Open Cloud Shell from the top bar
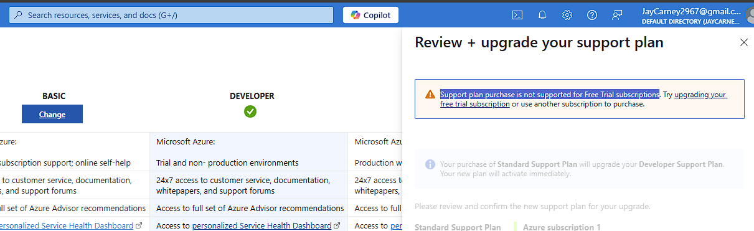The height and width of the screenshot is (231, 754). point(517,15)
